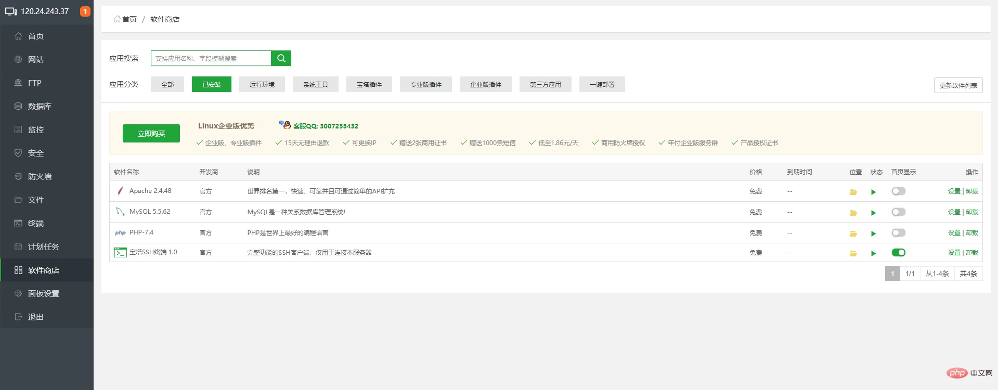Toggle MySQL homepage display switch

[898, 212]
